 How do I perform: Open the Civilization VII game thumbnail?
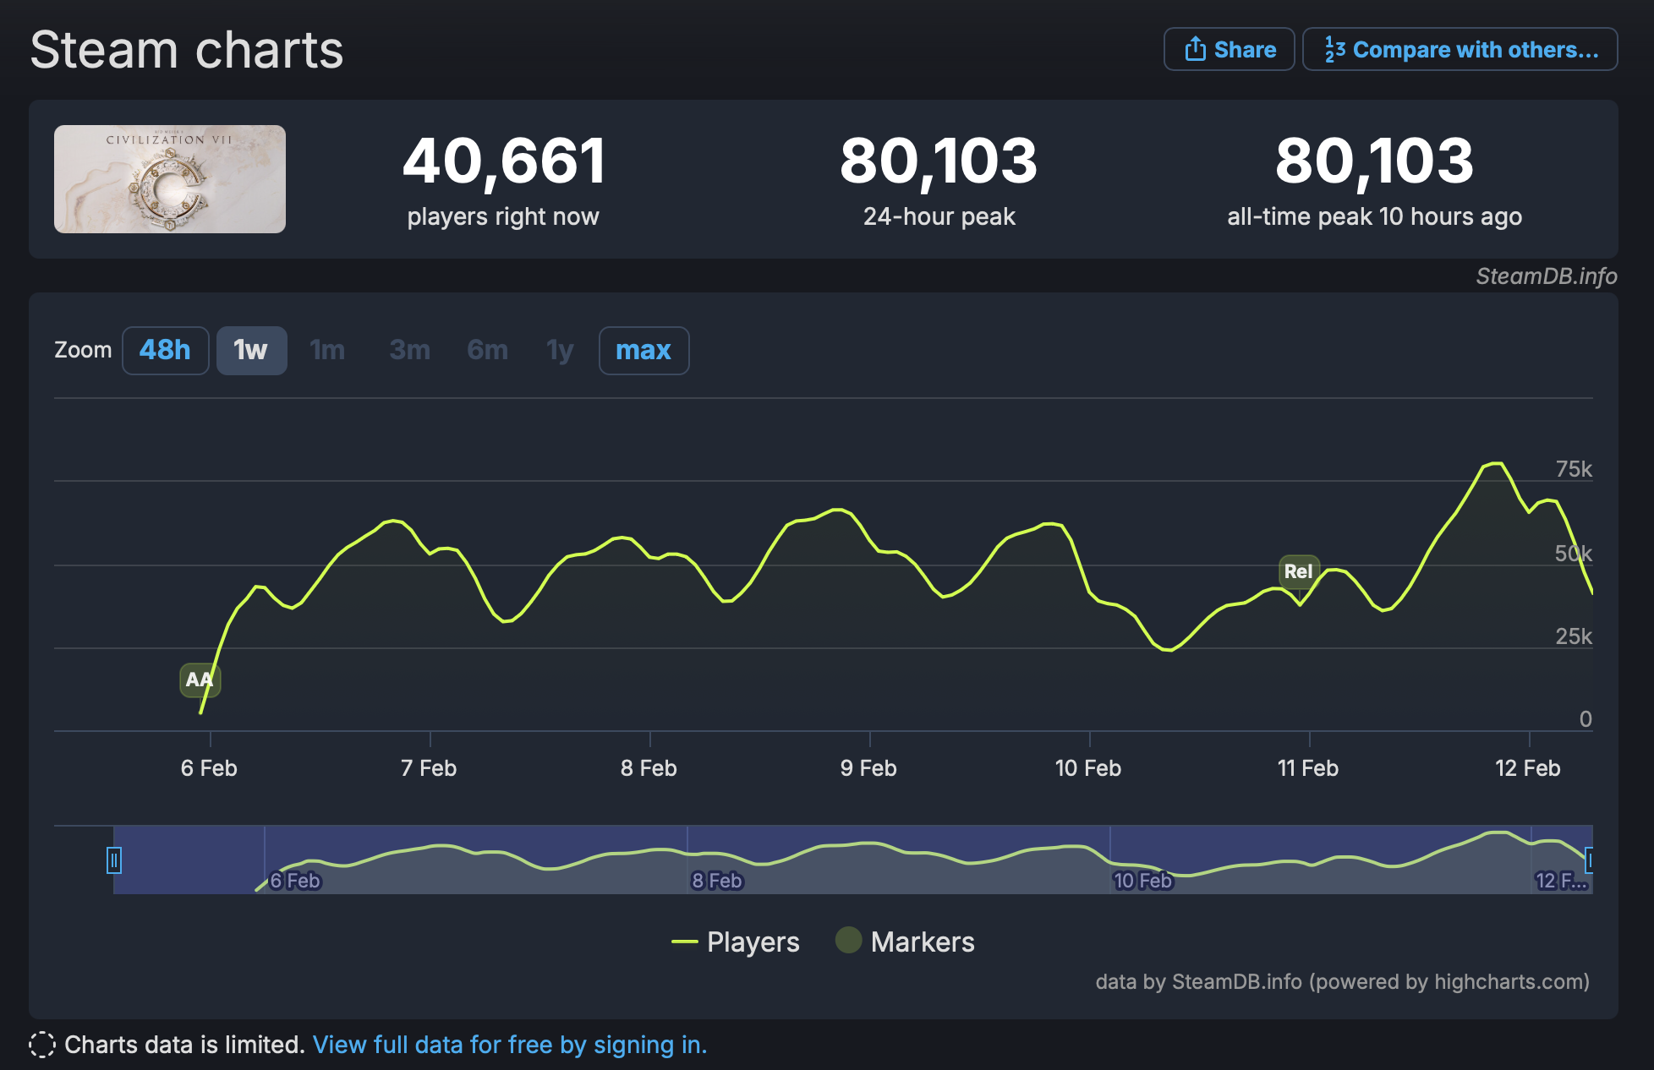coord(170,179)
